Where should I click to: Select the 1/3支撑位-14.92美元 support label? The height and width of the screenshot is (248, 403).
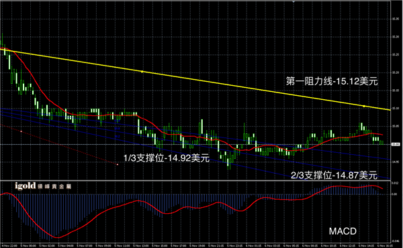(x=167, y=158)
